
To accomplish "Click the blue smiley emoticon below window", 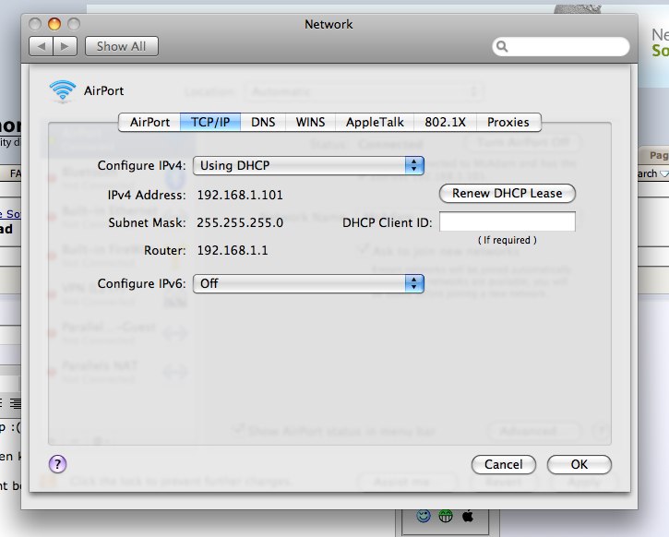I will 424,516.
